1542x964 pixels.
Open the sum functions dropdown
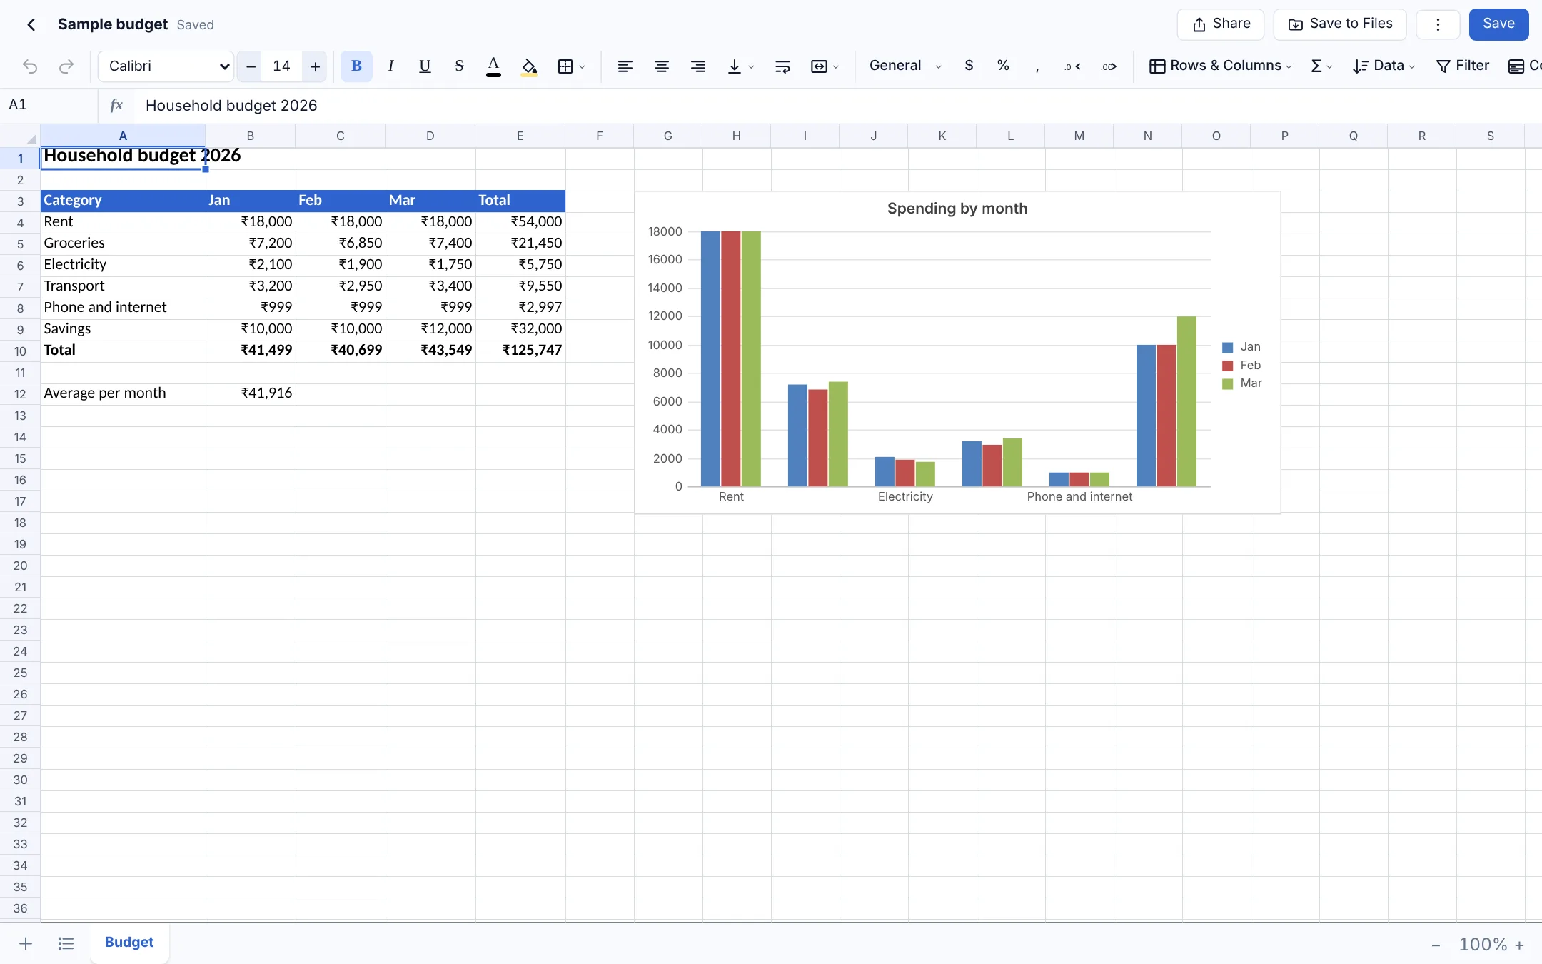pos(1321,66)
